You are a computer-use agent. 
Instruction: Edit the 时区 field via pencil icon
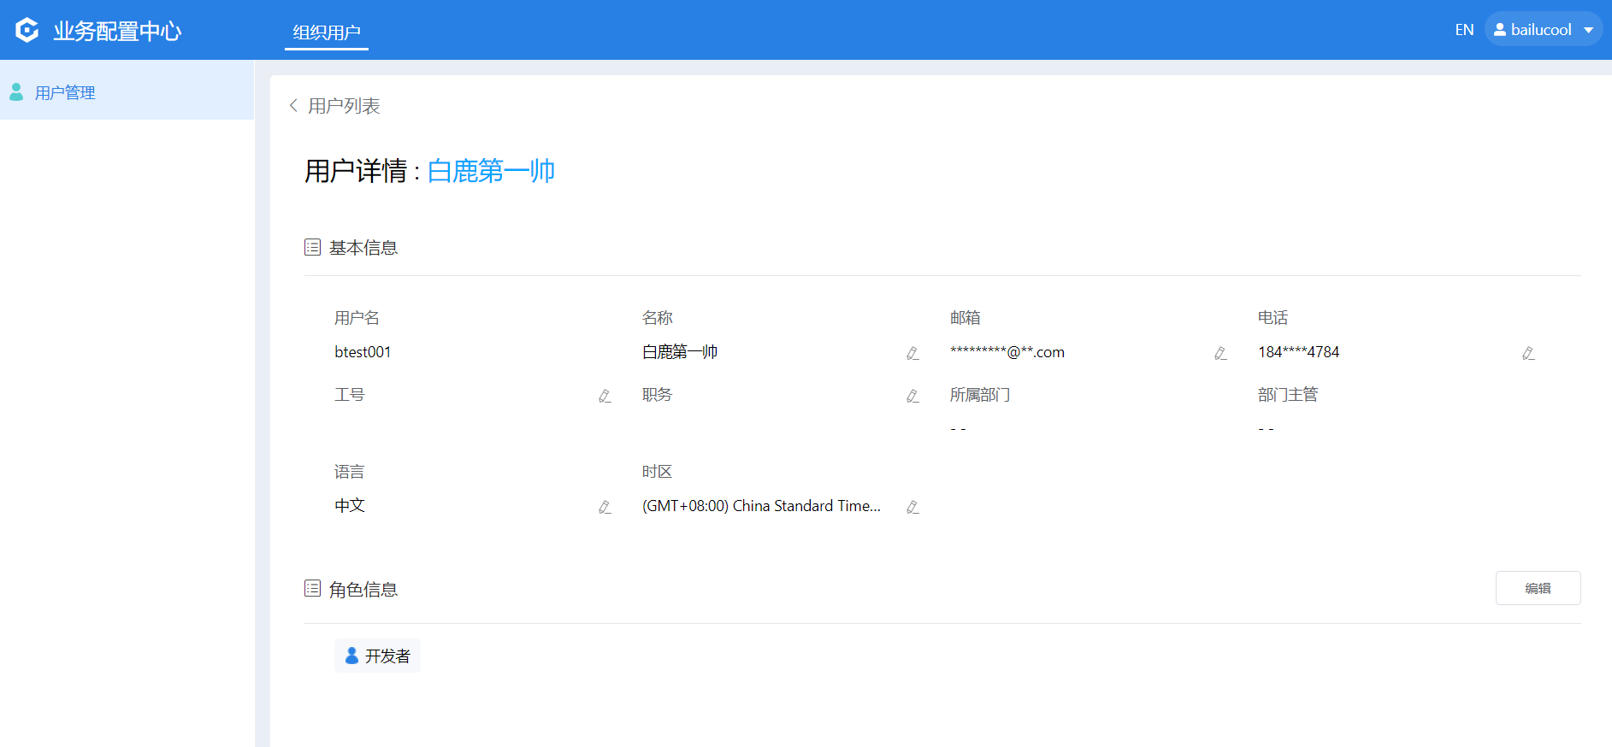912,507
